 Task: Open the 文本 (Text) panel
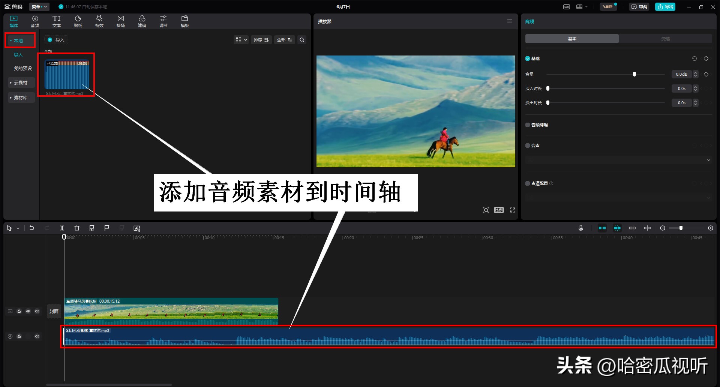(57, 21)
